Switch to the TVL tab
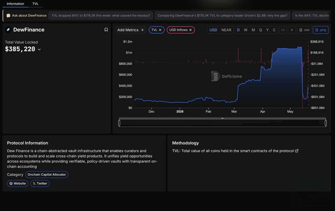This screenshot has width=335, height=211. click(x=35, y=4)
